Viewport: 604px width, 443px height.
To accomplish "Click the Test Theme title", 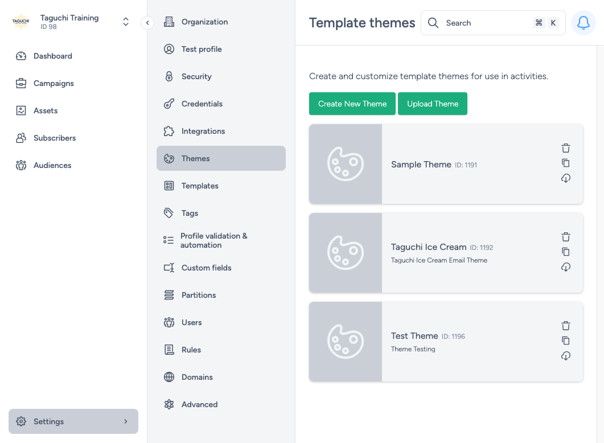I will [414, 336].
